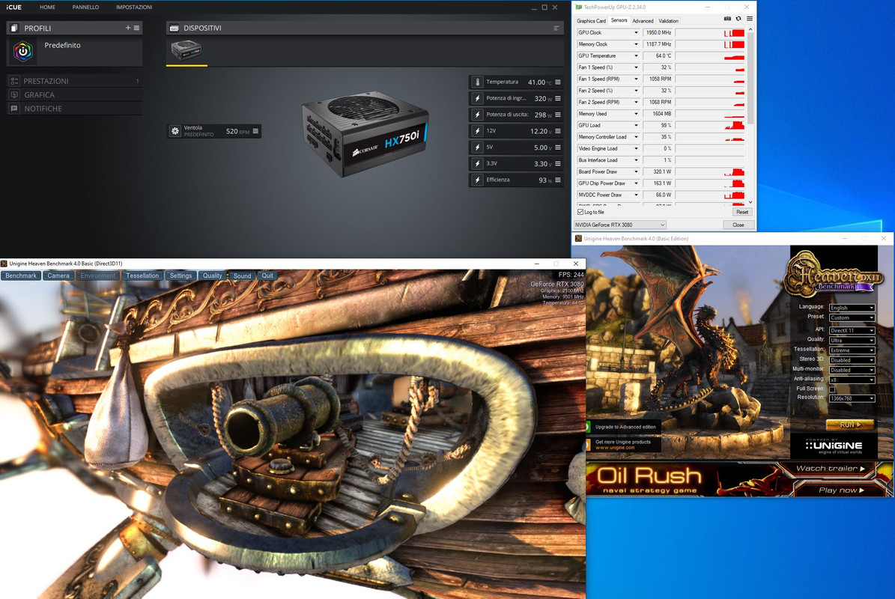This screenshot has width=895, height=599.
Task: Click the RUN button in Heaven launcher
Action: (x=850, y=425)
